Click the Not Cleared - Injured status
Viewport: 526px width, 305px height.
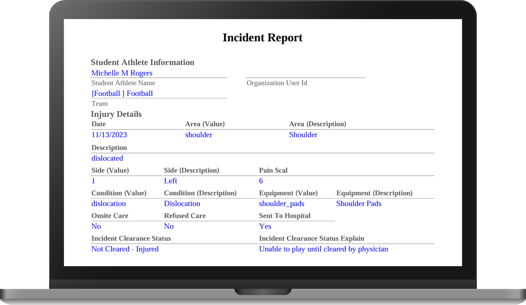pos(125,249)
